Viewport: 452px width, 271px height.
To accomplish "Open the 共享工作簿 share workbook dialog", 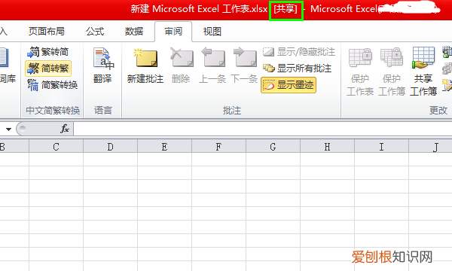I will (423, 72).
